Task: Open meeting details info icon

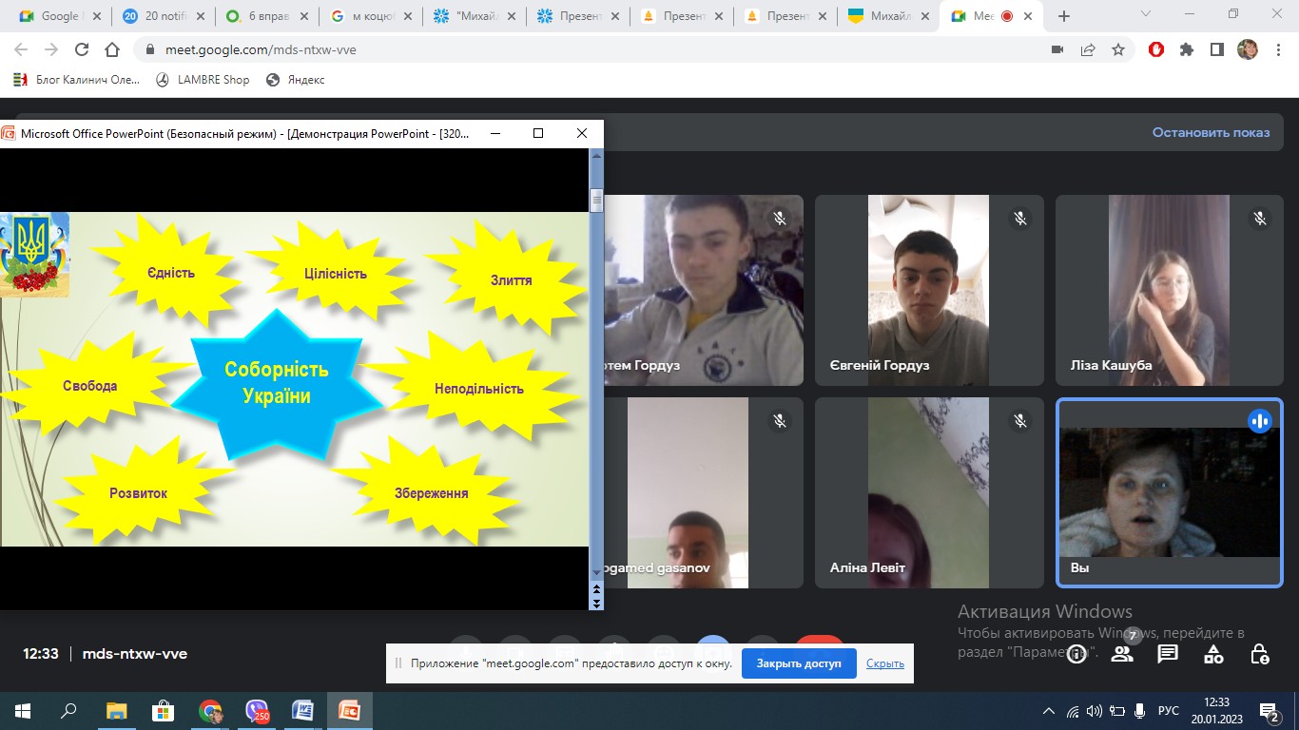Action: pos(1076,654)
